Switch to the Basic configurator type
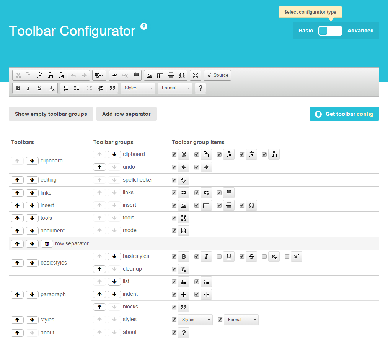This screenshot has height=349, width=388. pyautogui.click(x=306, y=31)
